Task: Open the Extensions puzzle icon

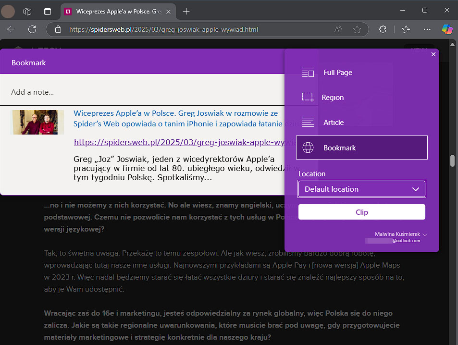Action: click(x=383, y=29)
